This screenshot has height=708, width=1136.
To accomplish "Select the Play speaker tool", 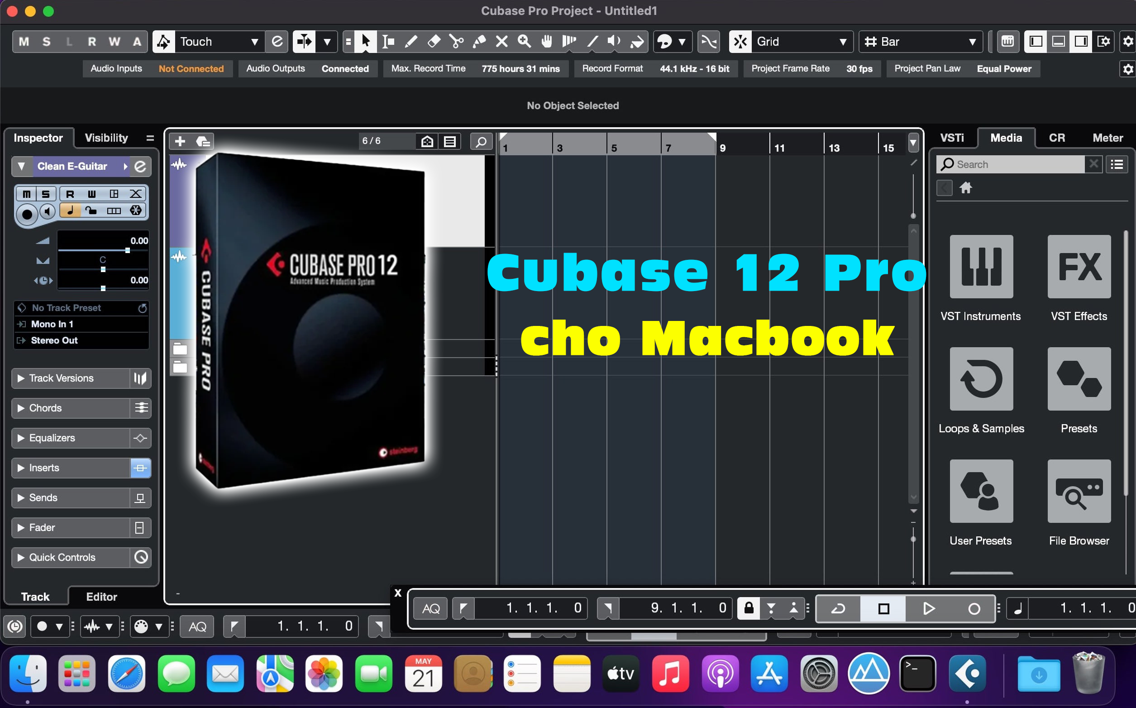I will 615,42.
